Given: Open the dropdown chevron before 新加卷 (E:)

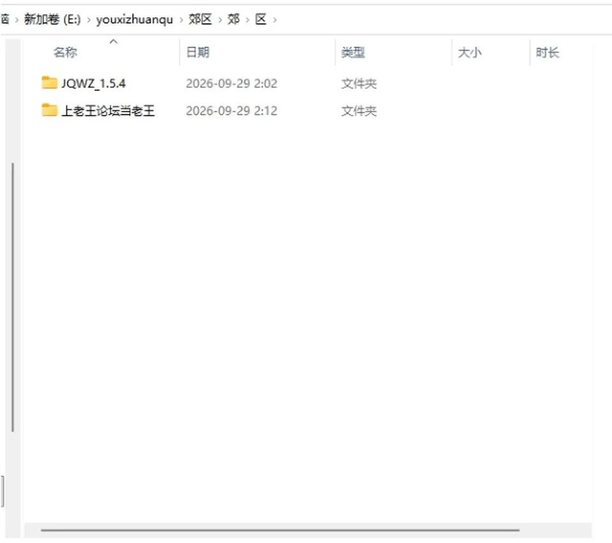Looking at the screenshot, I should coord(17,20).
